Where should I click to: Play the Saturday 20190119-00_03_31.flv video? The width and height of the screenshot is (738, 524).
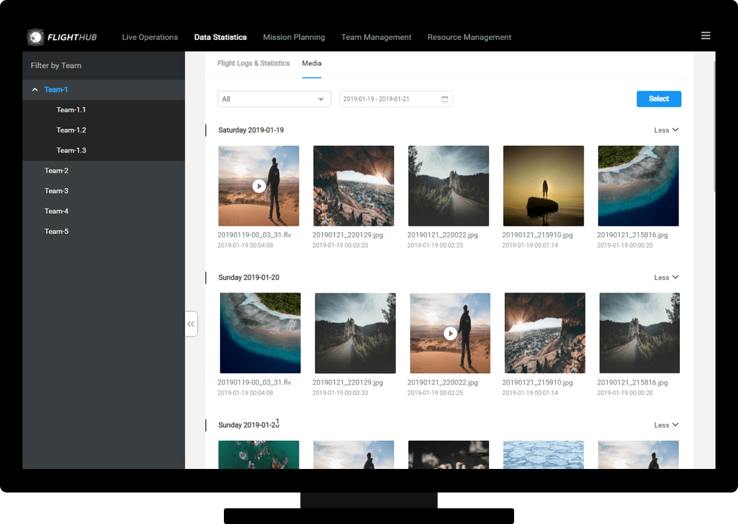coord(258,186)
